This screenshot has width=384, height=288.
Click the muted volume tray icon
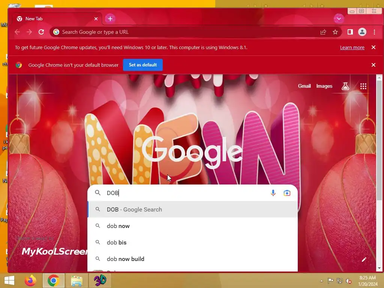349,281
